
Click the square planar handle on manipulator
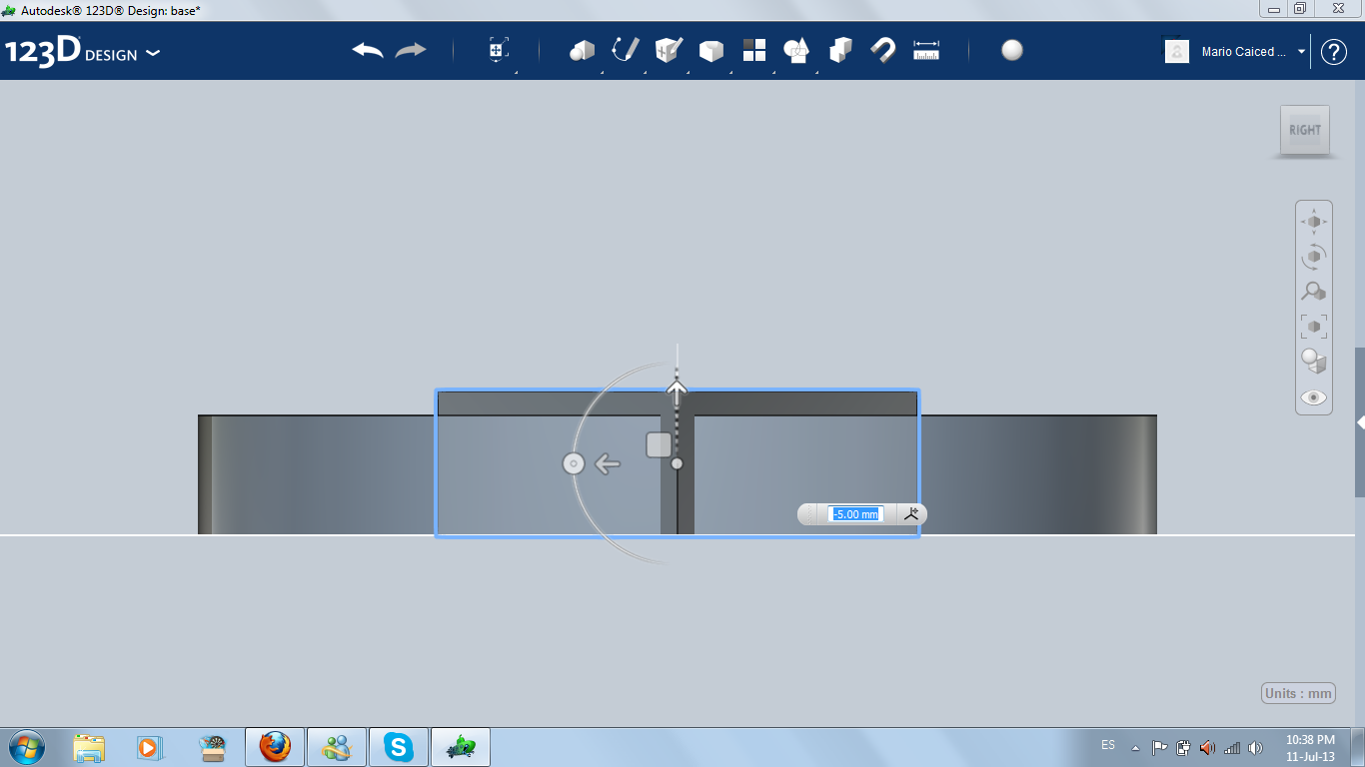click(659, 444)
